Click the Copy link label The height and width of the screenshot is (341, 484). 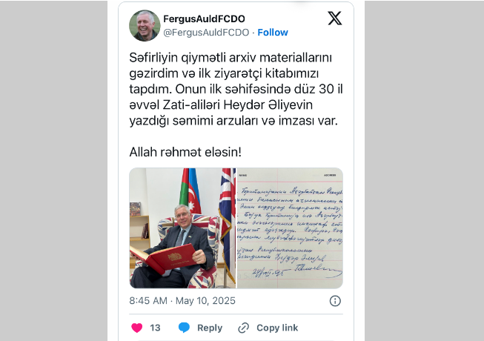pos(277,328)
